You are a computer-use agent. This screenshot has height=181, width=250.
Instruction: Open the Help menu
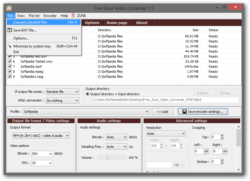pyautogui.click(x=64, y=16)
